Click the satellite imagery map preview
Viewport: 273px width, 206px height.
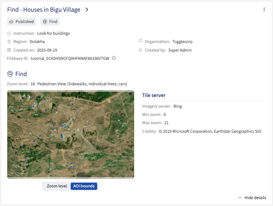(71, 134)
